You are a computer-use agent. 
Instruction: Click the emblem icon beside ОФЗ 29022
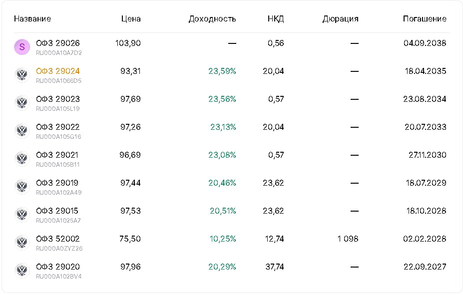[x=22, y=131]
